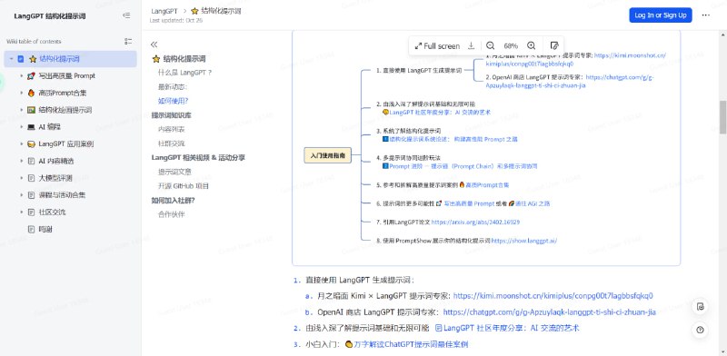Click the Log In or Sign Up button
Viewport: 727px width, 356px height.
coord(661,15)
